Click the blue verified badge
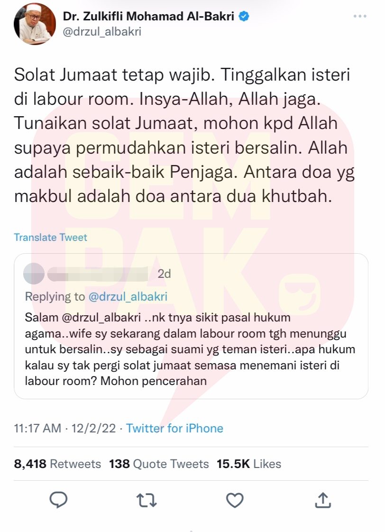Screen dimensions: 385x532 [x=244, y=16]
